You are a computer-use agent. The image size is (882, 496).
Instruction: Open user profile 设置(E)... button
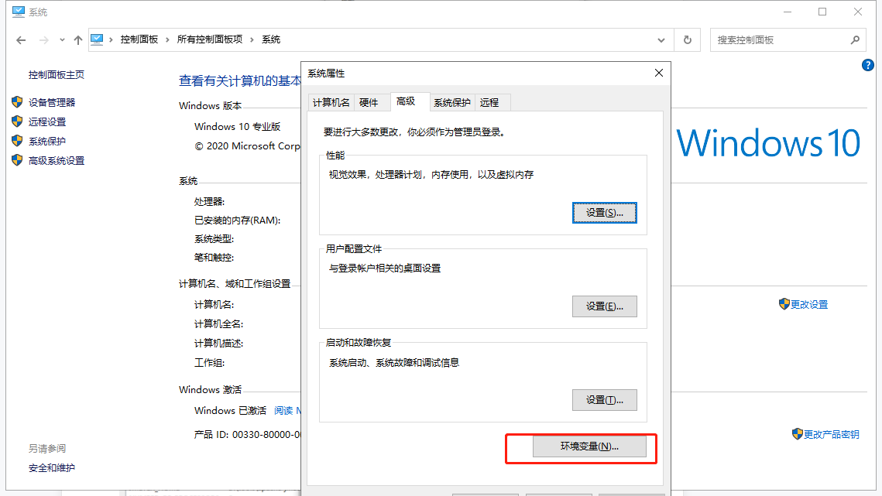pyautogui.click(x=605, y=306)
